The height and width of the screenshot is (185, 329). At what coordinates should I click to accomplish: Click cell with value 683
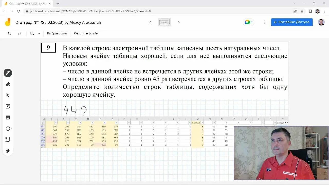112,130
